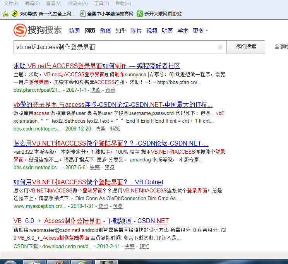
Task: Open 快照 for the www.myexception.cn result
Action: [103, 206]
